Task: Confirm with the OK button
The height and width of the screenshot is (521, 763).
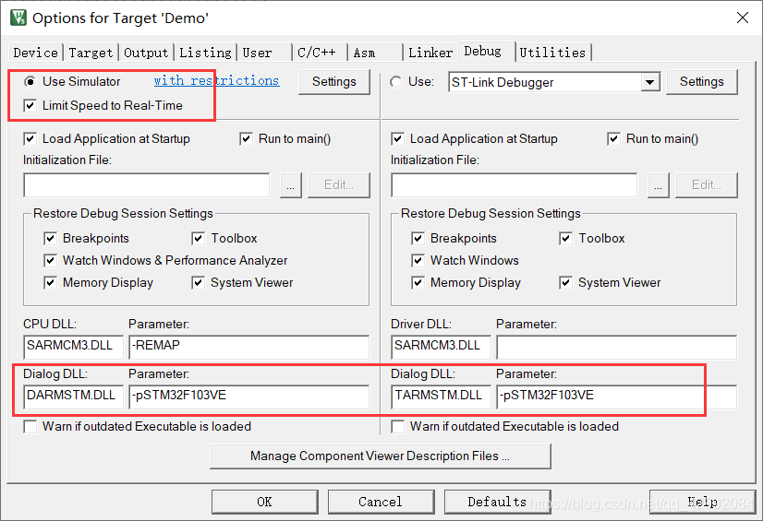Action: [265, 502]
